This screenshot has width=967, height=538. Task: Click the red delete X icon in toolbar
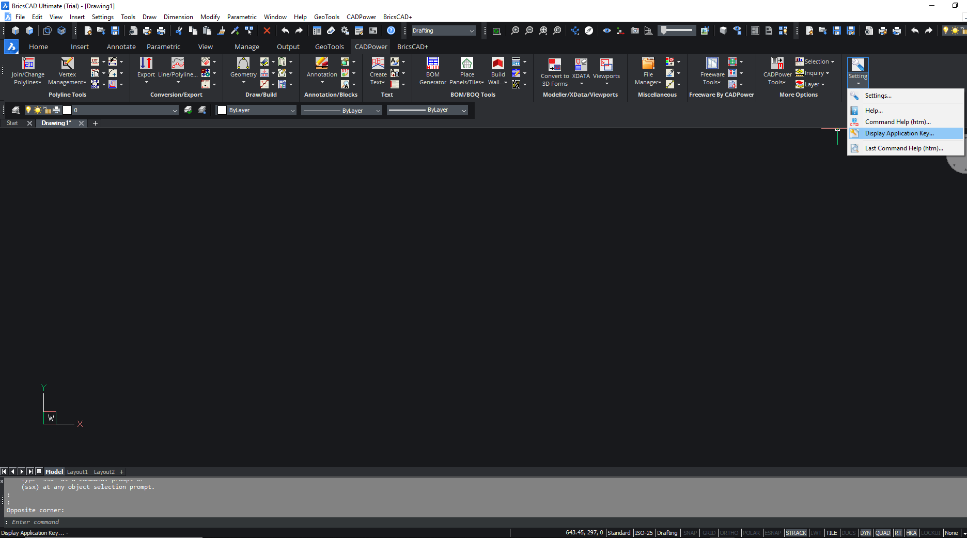click(x=267, y=30)
